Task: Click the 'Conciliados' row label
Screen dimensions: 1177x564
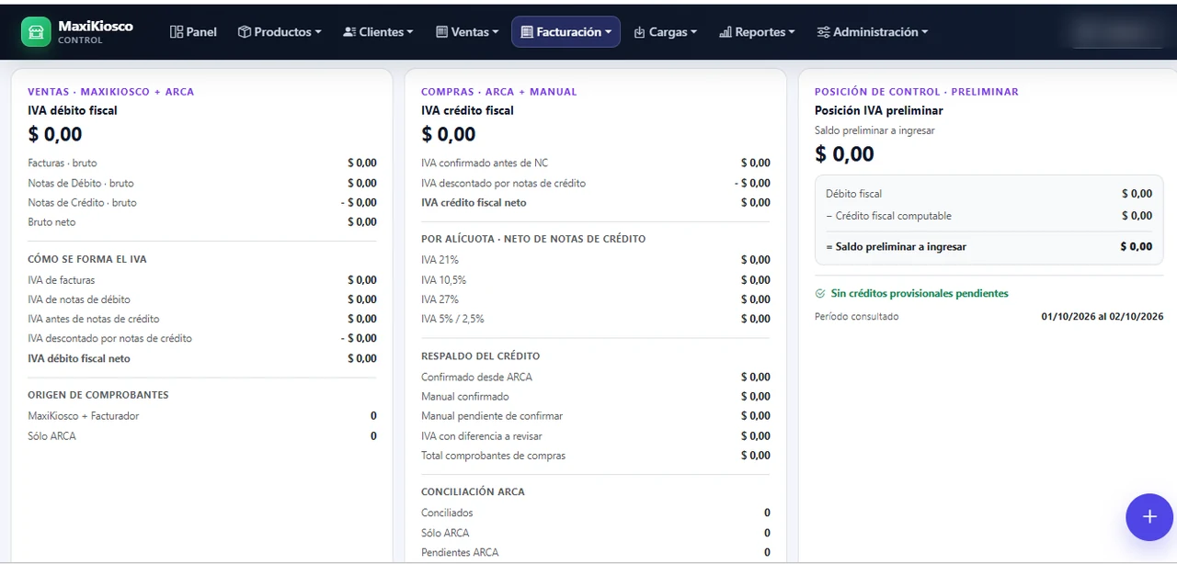Action: 447,513
